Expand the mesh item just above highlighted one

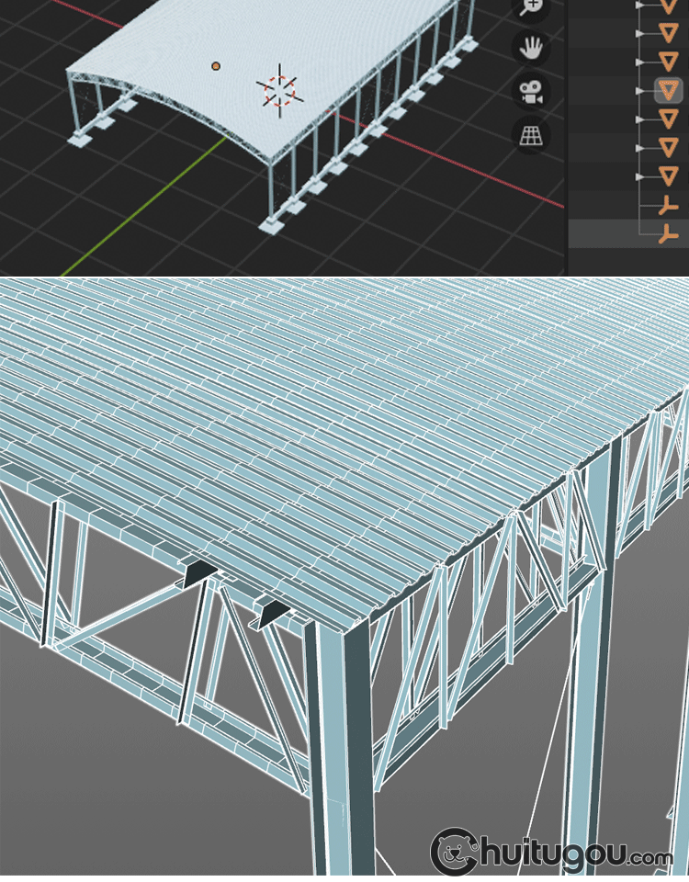[641, 62]
